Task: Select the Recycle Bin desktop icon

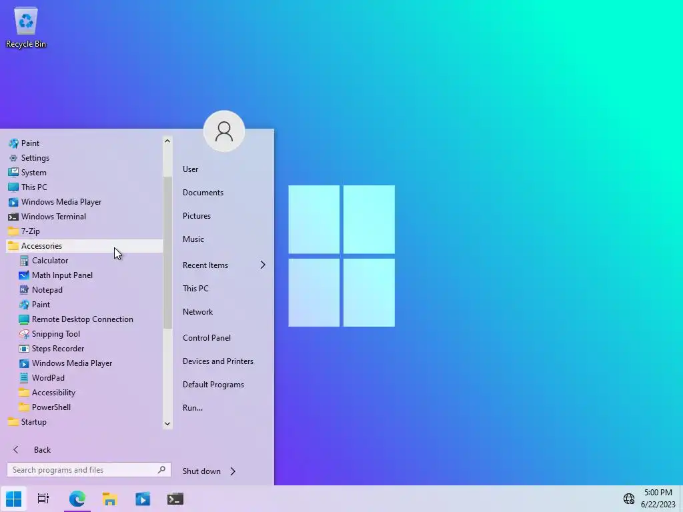Action: (26, 27)
